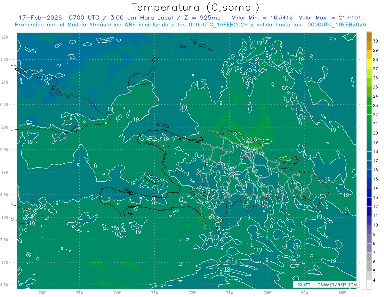Image resolution: width=384 pixels, height=297 pixels.
Task: Click the '71W' longitude label
Action: tap(229, 293)
